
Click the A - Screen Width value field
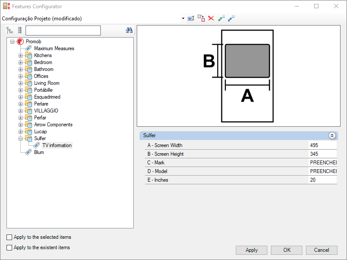pyautogui.click(x=322, y=145)
